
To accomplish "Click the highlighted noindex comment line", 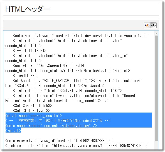I will pyautogui.click(x=58, y=121).
